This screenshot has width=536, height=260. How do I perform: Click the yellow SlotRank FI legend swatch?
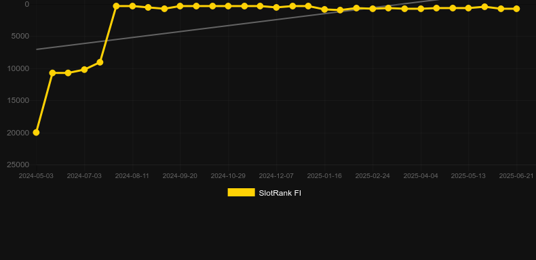pos(242,192)
